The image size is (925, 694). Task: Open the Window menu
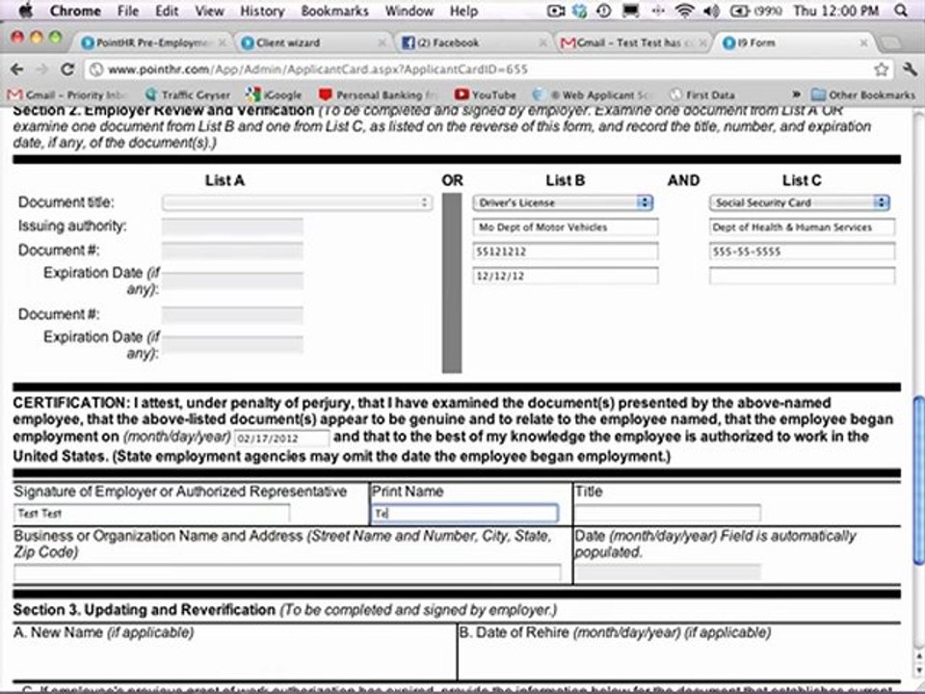click(x=409, y=11)
